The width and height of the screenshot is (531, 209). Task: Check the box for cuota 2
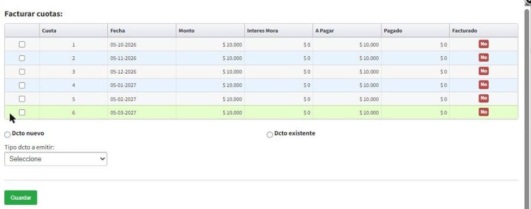click(x=22, y=58)
